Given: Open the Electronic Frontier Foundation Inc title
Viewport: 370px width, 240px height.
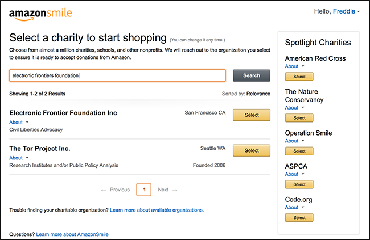Looking at the screenshot, I should 63,113.
